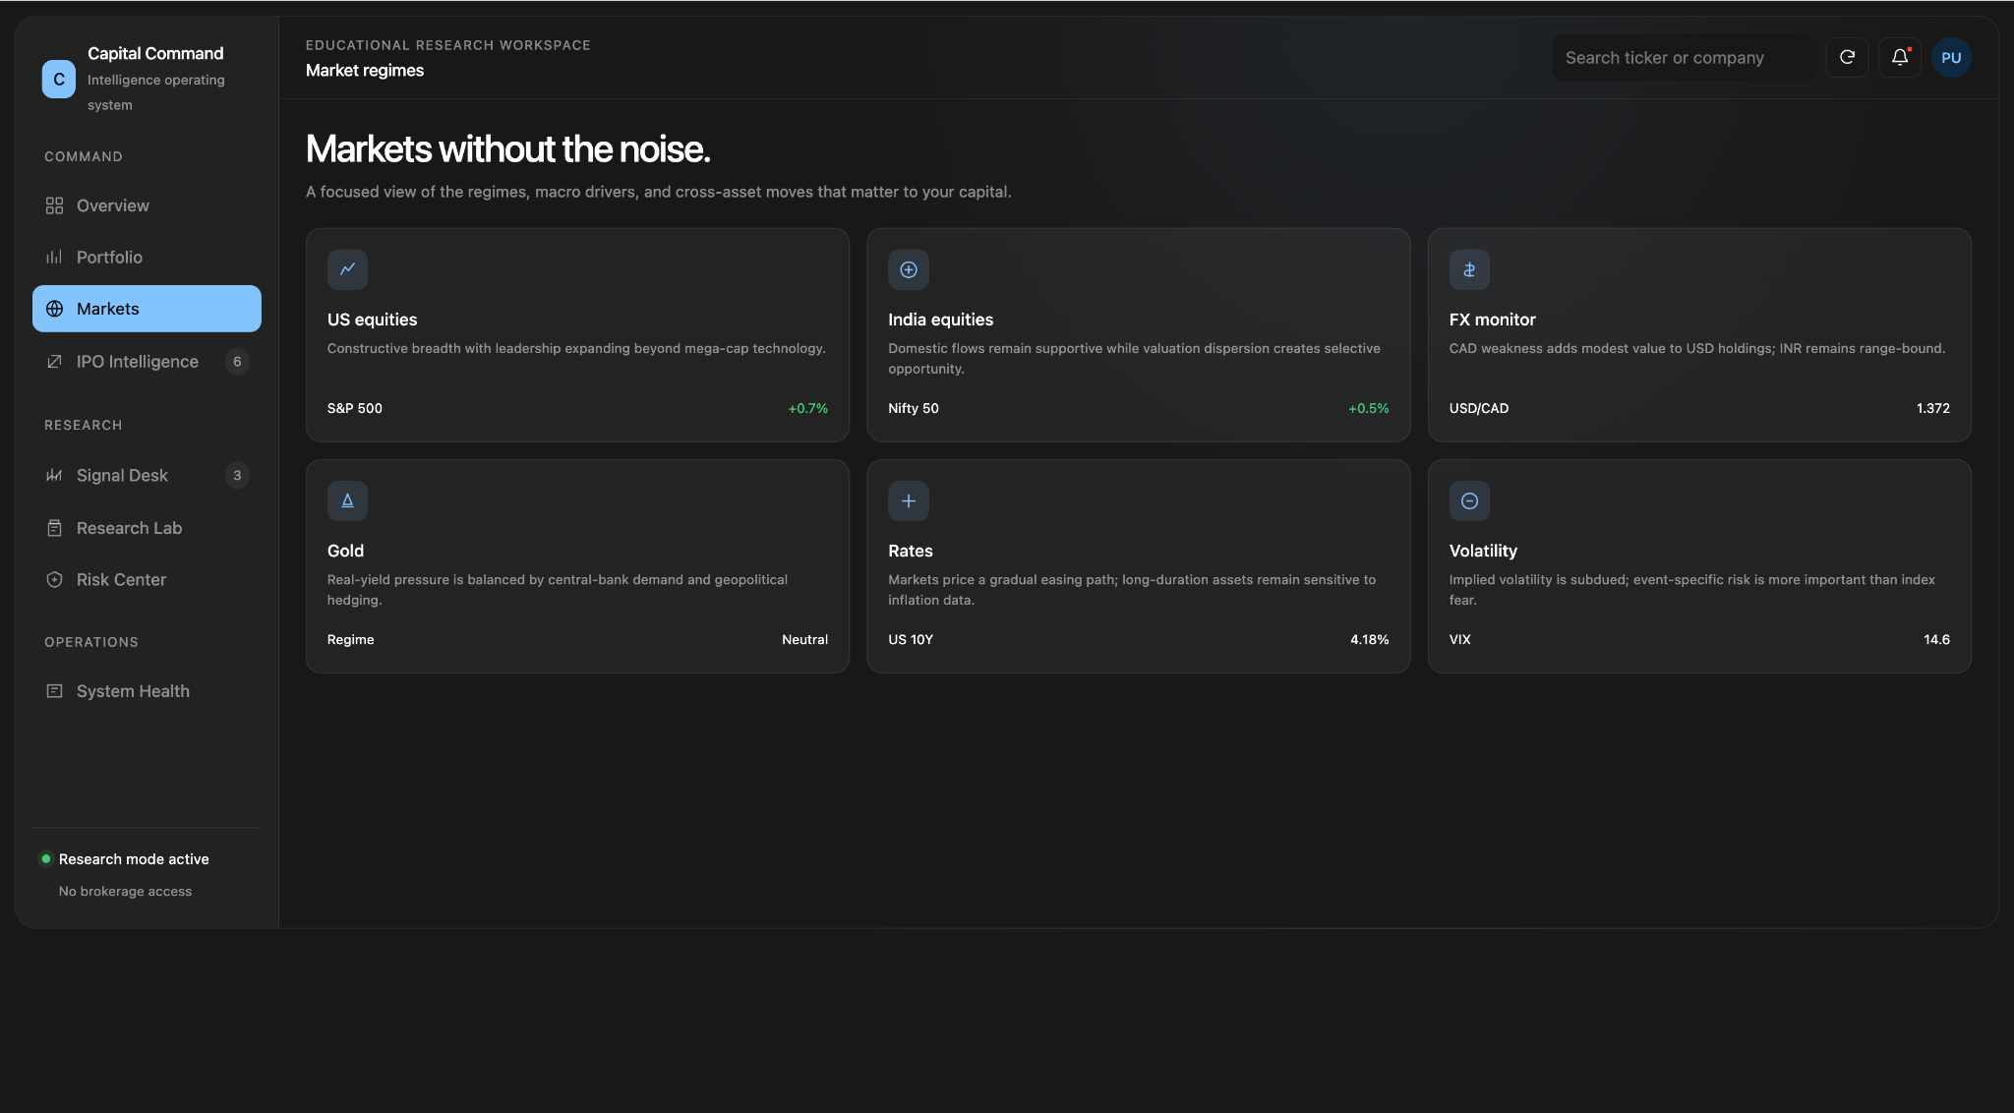Viewport: 2014px width, 1113px height.
Task: Click the Risk Center shield icon
Action: pos(54,579)
